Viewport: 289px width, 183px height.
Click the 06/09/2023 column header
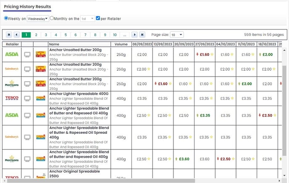[142, 44]
